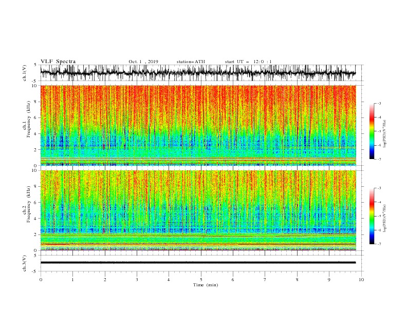This screenshot has height=314, width=407.
Task: Select the date text "Oct. 1 , 2019"
Action: click(143, 62)
